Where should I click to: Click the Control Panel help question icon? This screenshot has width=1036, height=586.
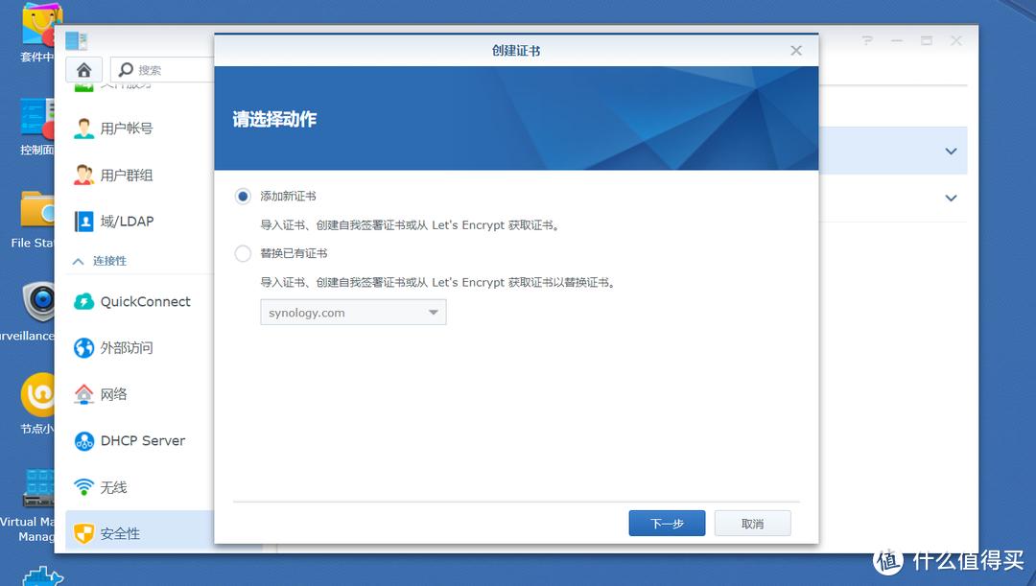[x=867, y=41]
